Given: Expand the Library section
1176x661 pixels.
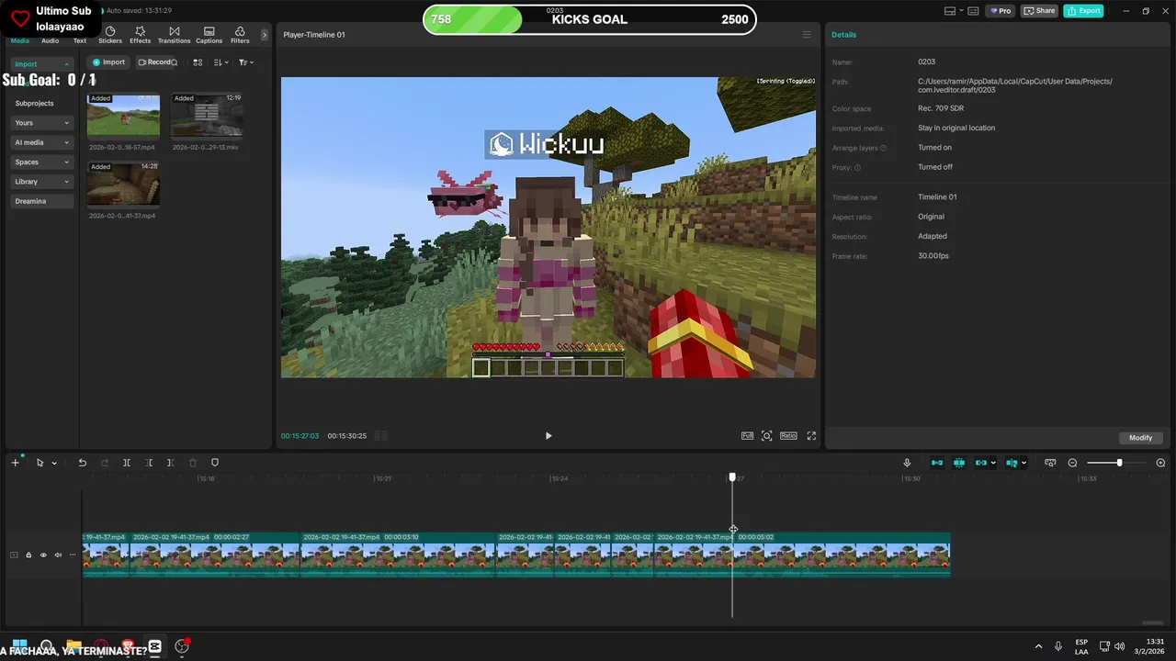Looking at the screenshot, I should (41, 182).
